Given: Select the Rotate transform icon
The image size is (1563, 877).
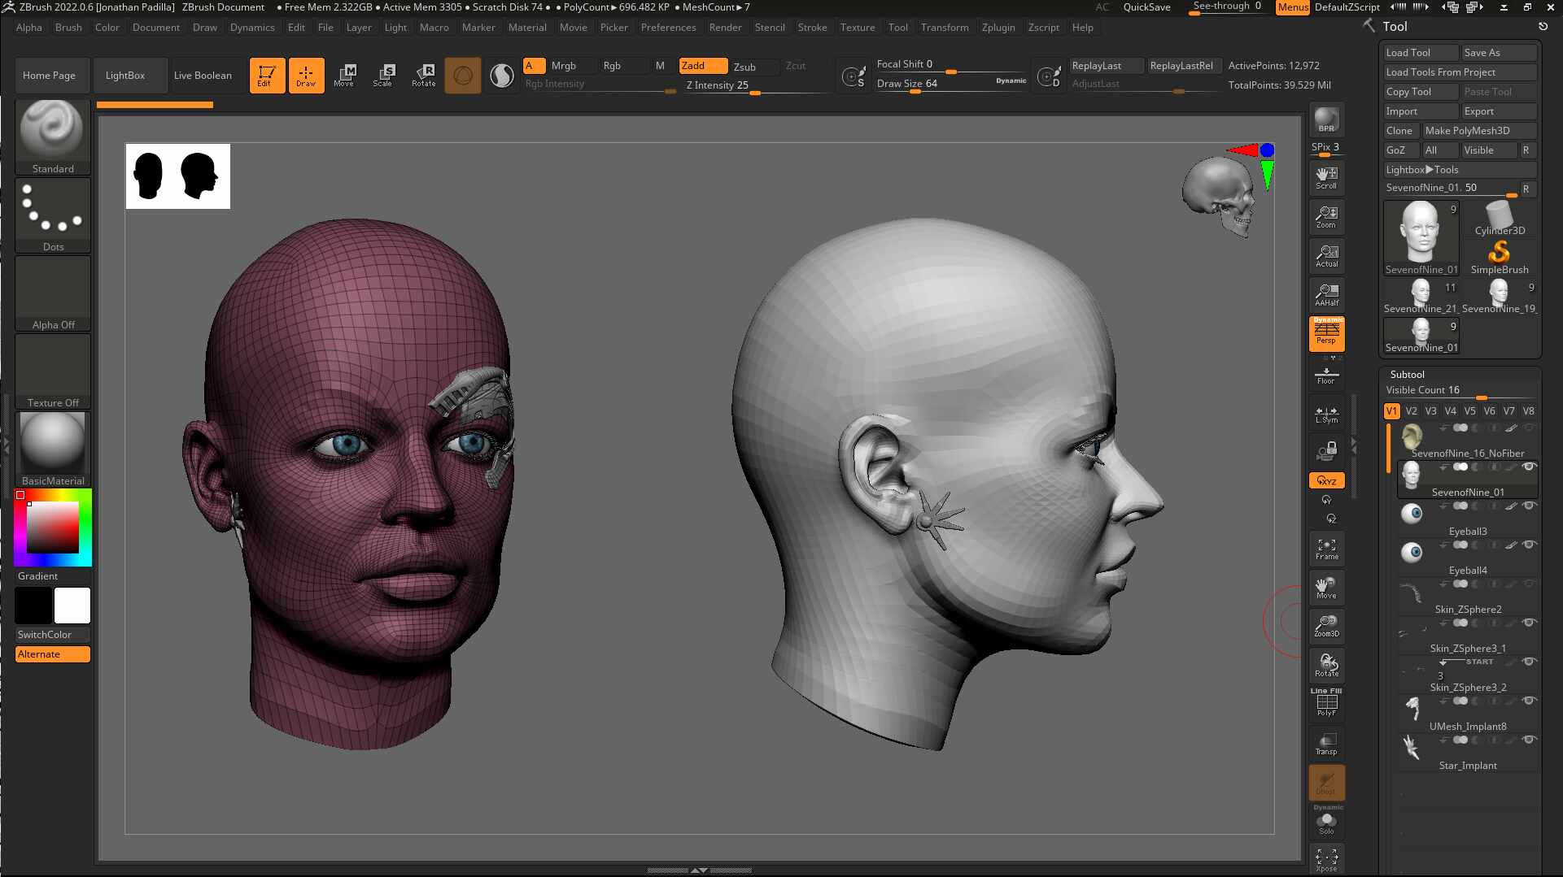Looking at the screenshot, I should [x=423, y=75].
